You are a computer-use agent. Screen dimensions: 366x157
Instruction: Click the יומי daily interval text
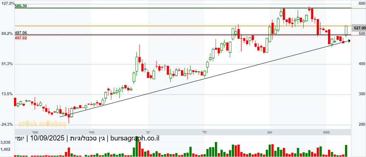coord(20,138)
